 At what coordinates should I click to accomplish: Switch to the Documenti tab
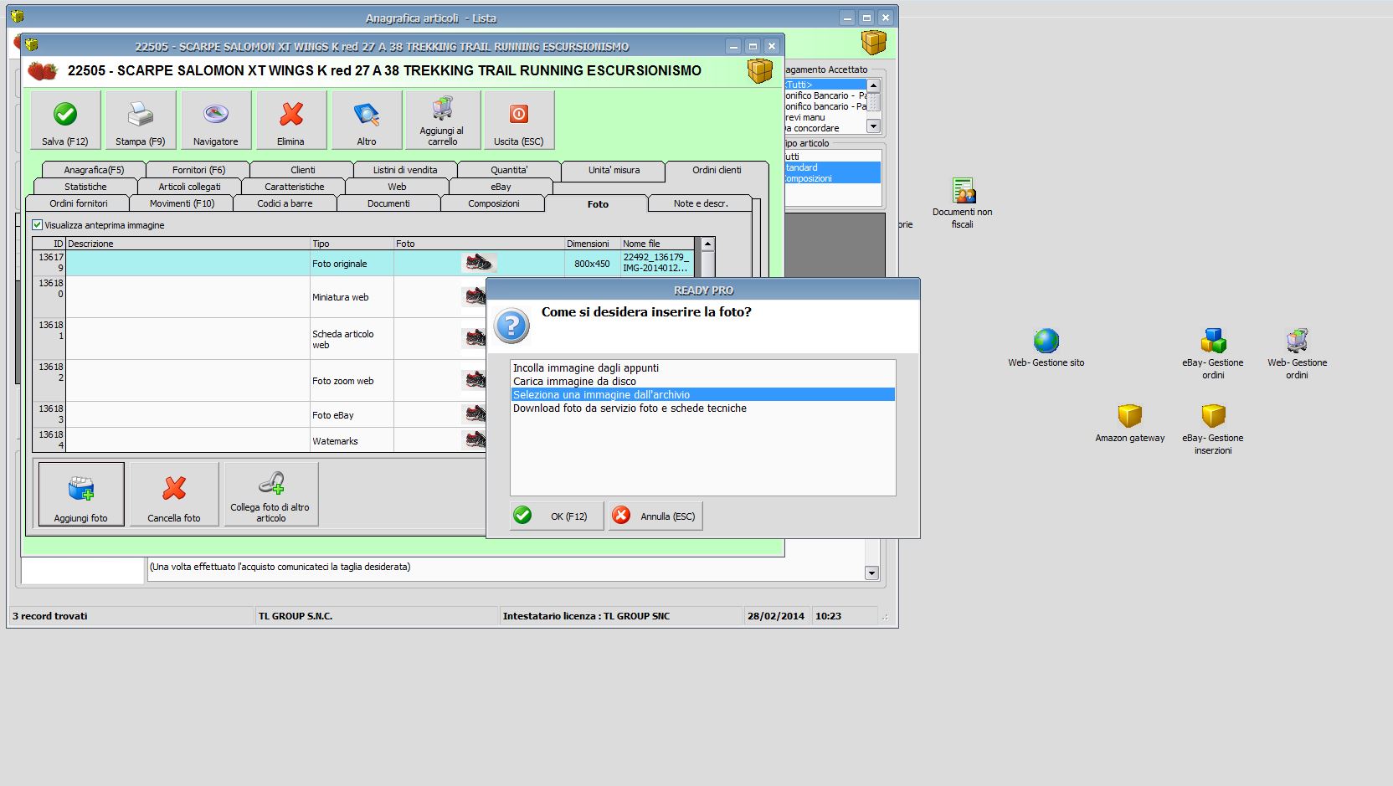(x=388, y=203)
